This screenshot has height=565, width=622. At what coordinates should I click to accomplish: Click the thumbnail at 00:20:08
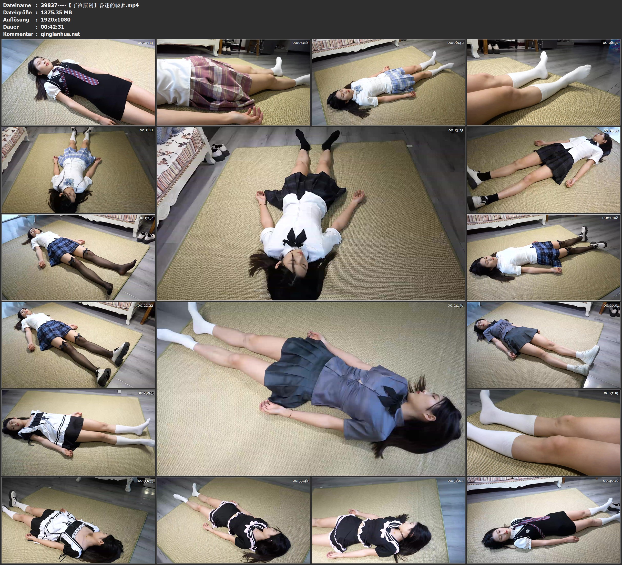tap(543, 257)
